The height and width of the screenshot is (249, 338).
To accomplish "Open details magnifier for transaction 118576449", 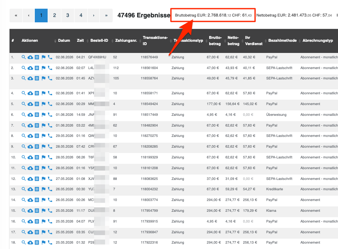I will pos(24,57).
